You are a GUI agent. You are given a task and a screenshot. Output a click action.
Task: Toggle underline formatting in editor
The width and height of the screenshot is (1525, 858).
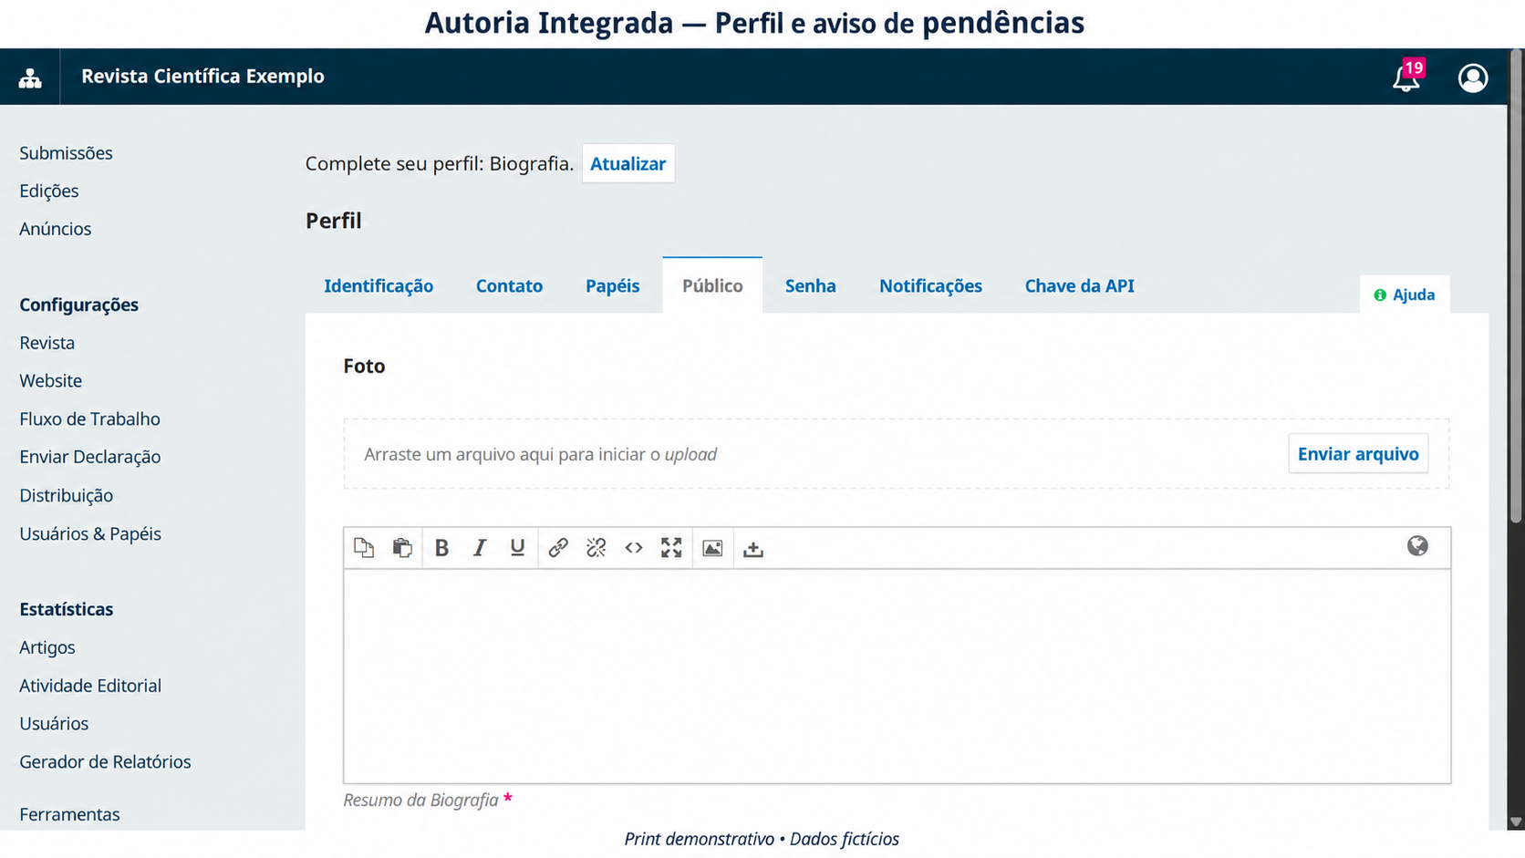pos(517,547)
